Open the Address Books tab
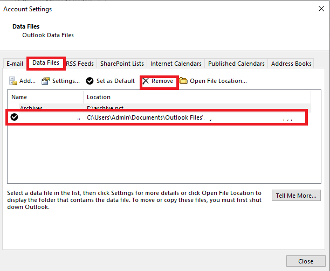The height and width of the screenshot is (271, 330). pos(291,64)
